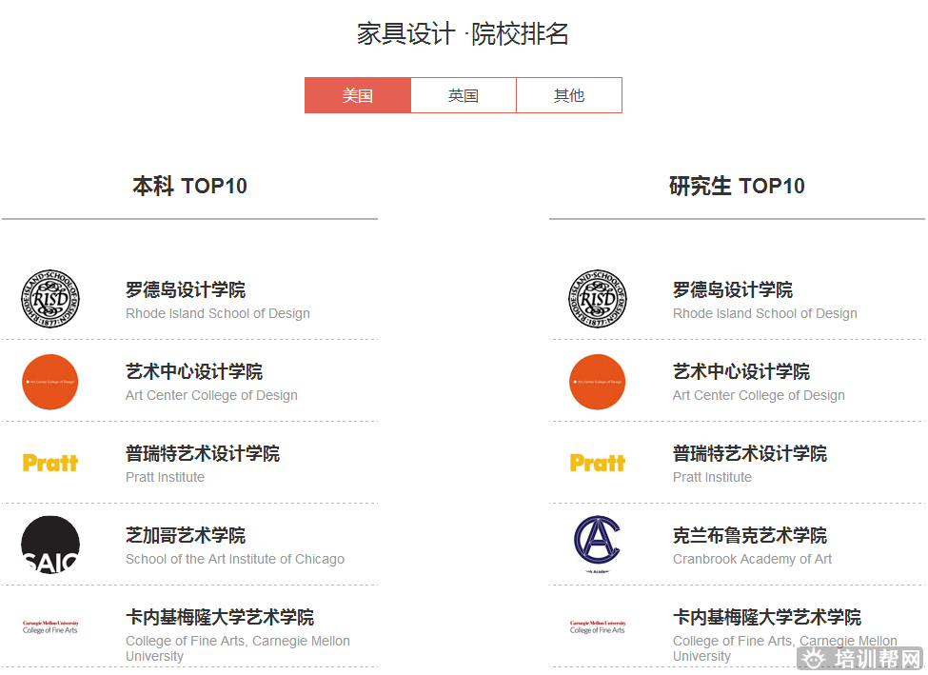Viewport: 928px width, 675px height.
Task: Click the Carnegie Mellon logo under 本科 TOP10
Action: click(49, 626)
